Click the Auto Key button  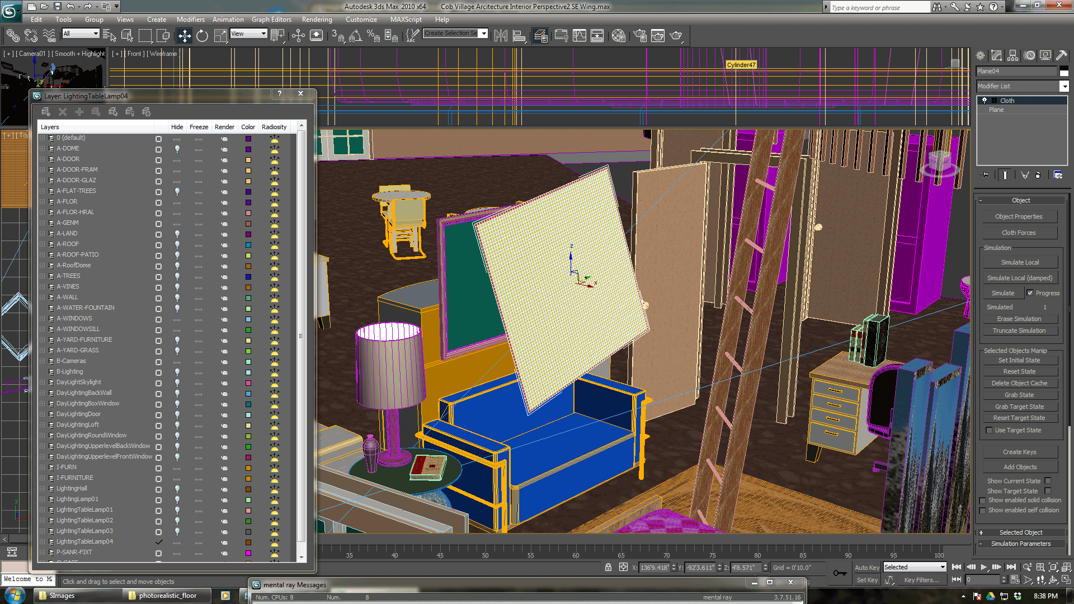click(867, 568)
